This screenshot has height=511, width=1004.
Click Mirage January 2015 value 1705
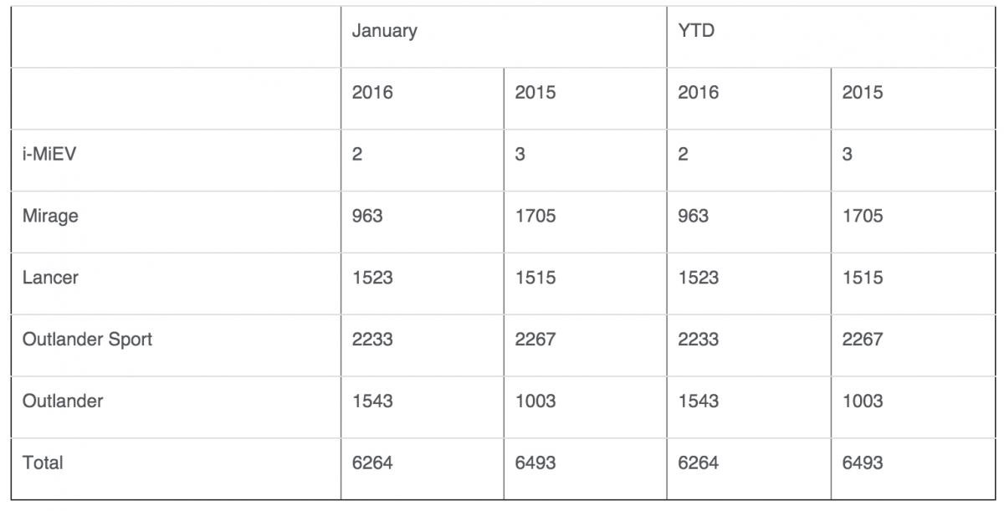tap(535, 216)
